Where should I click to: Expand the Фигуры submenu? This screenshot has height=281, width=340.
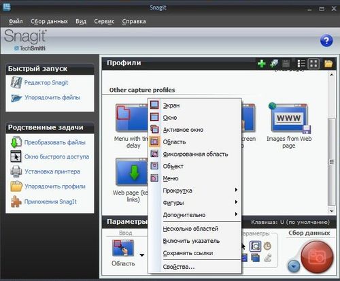click(x=194, y=203)
